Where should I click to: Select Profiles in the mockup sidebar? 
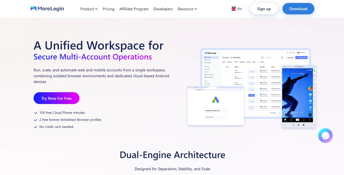coord(211,57)
